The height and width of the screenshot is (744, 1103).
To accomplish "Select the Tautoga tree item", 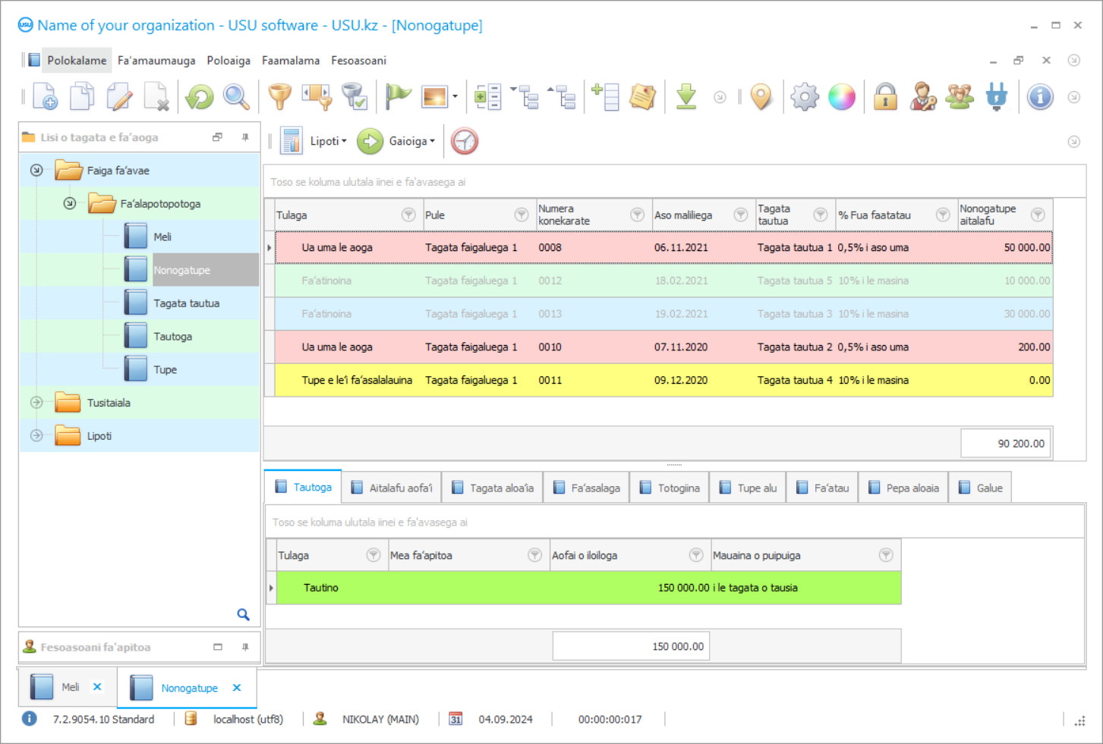I will 172,336.
